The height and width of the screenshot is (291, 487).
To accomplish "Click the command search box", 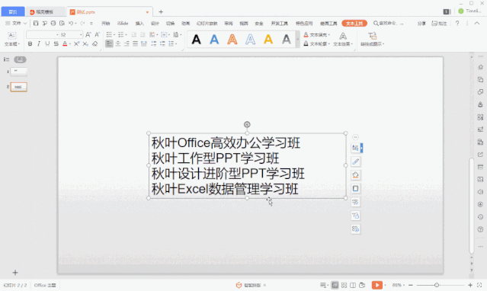I will tap(388, 24).
